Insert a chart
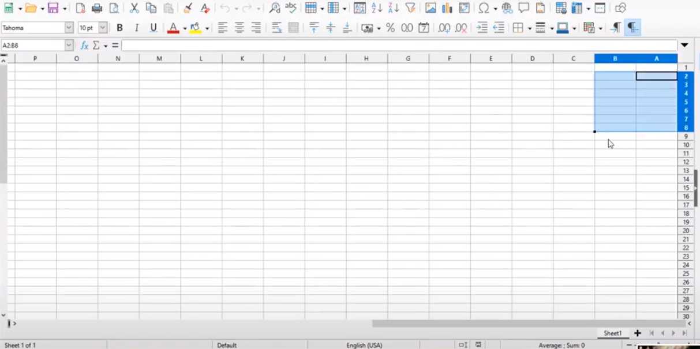700x349 pixels. 447,8
